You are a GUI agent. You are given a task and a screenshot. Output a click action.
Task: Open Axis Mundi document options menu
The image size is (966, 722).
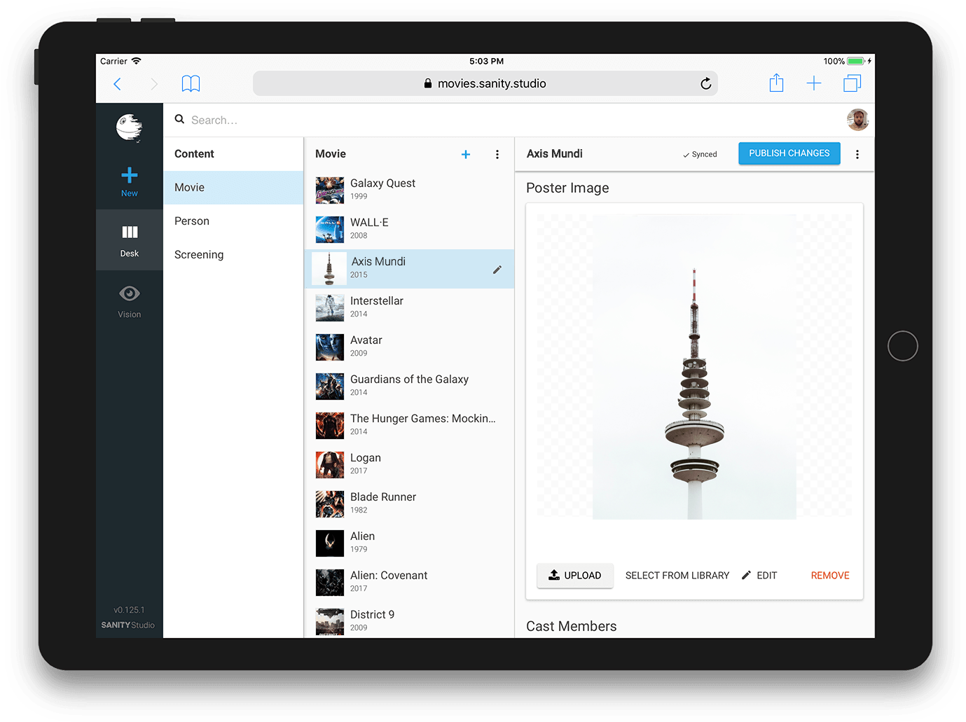point(857,154)
